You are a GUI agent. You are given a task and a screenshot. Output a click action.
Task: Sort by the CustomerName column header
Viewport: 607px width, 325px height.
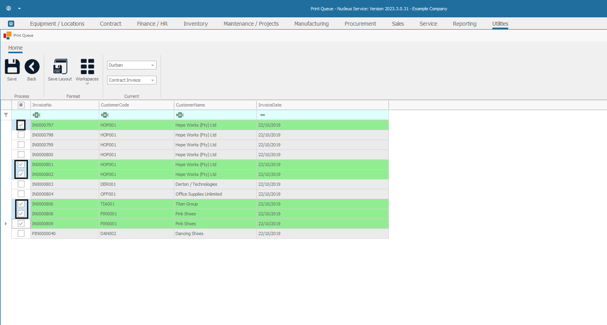click(x=215, y=105)
